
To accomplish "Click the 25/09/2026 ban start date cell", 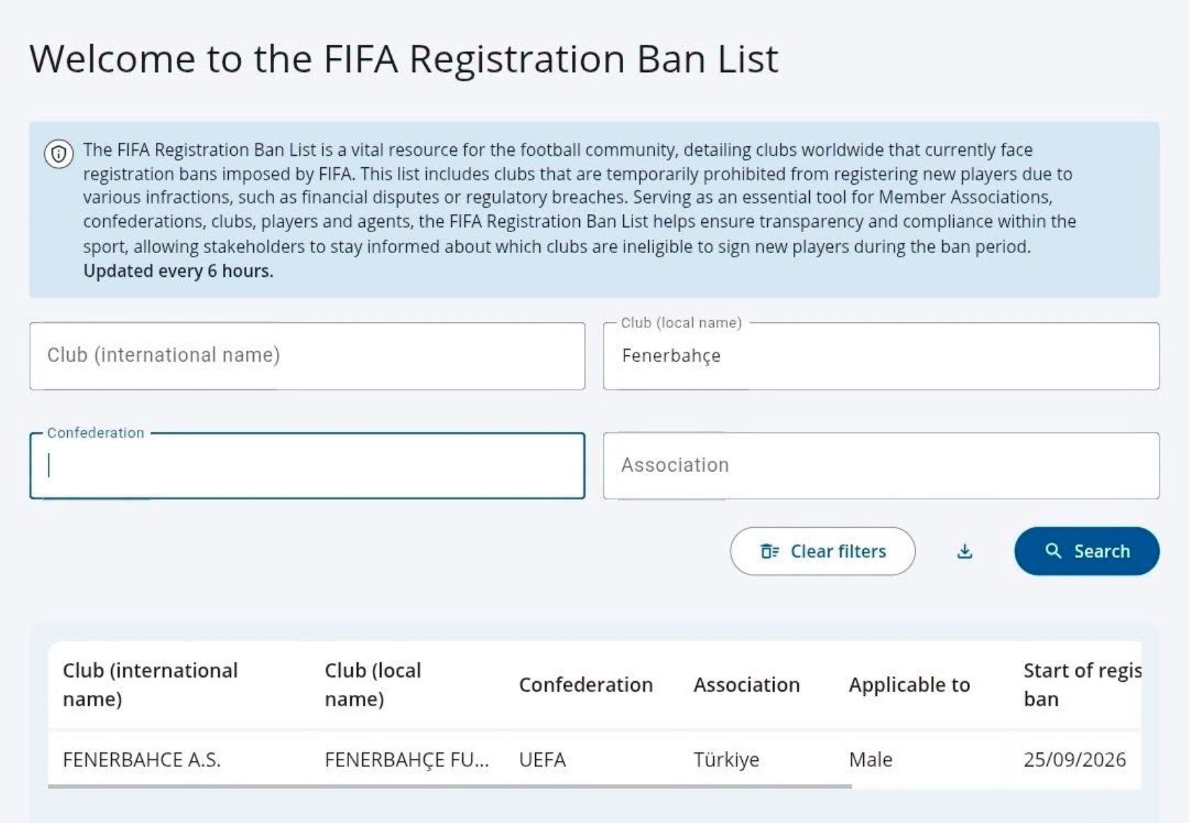I will coord(1074,759).
